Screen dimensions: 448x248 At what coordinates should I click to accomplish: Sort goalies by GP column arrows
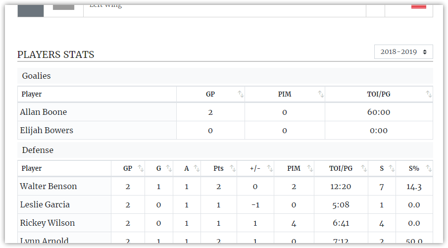click(241, 94)
